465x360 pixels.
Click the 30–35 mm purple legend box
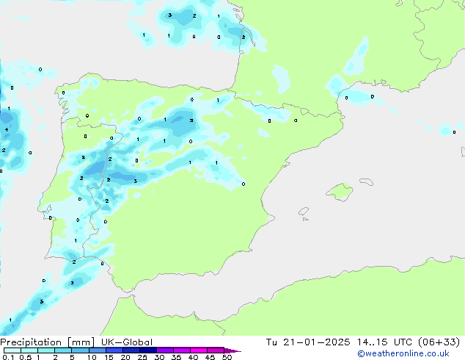164,350
